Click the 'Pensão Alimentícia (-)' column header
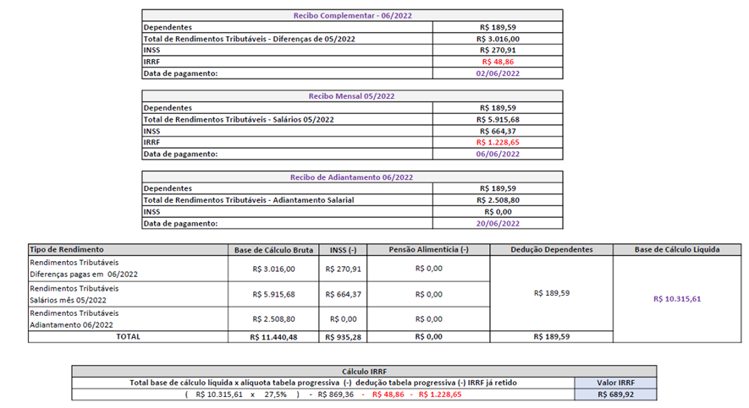Viewport: 749px width, 408px height. pos(428,249)
